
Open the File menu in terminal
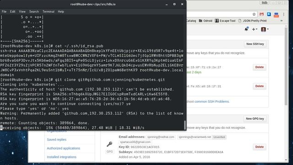click(4, 11)
